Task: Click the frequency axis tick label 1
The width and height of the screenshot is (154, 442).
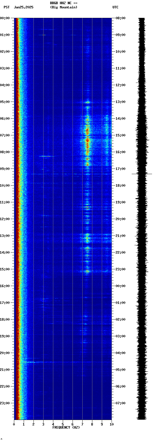Action: [24, 424]
